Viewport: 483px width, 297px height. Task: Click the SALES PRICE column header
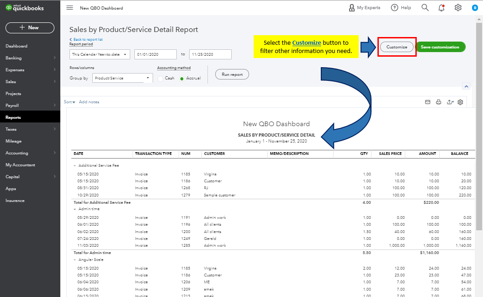(x=390, y=154)
